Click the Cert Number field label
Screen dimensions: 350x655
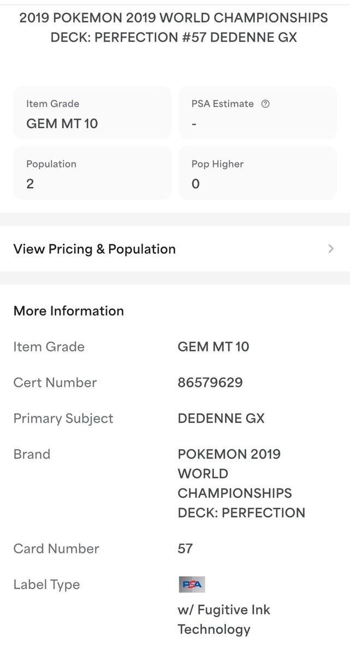(x=55, y=383)
